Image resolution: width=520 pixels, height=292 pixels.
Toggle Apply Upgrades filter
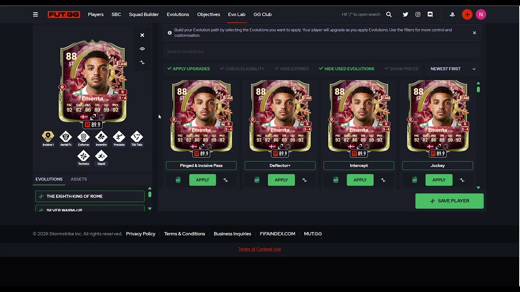[x=188, y=69]
